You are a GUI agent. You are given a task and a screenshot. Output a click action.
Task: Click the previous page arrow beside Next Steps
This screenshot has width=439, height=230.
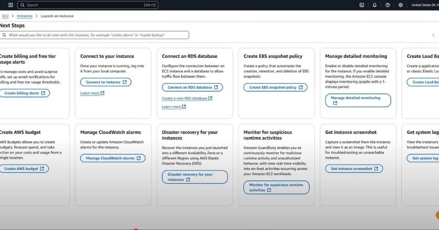tap(434, 35)
